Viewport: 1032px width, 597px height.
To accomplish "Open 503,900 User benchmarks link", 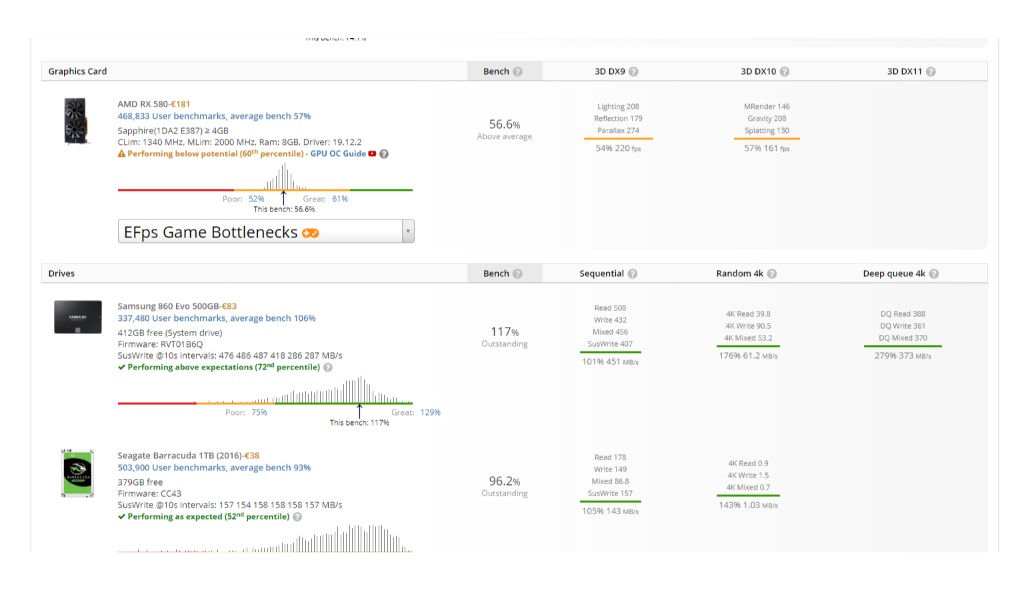I will (x=214, y=468).
